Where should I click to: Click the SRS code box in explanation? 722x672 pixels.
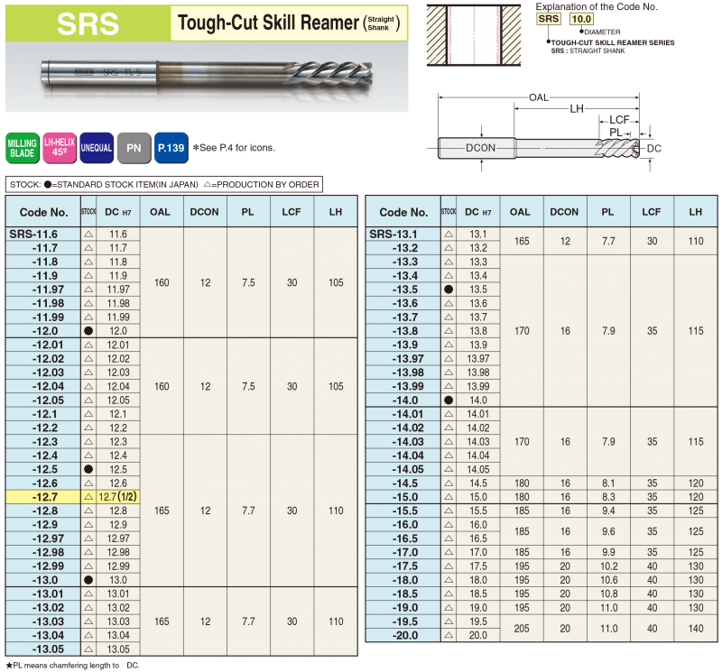(x=549, y=19)
